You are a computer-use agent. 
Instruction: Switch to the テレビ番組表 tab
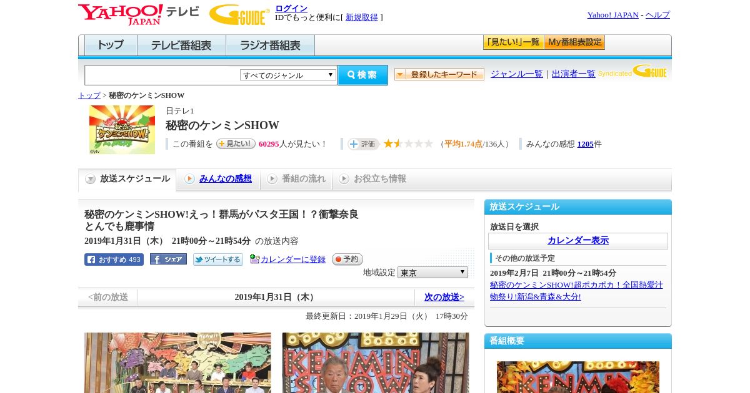click(x=182, y=45)
